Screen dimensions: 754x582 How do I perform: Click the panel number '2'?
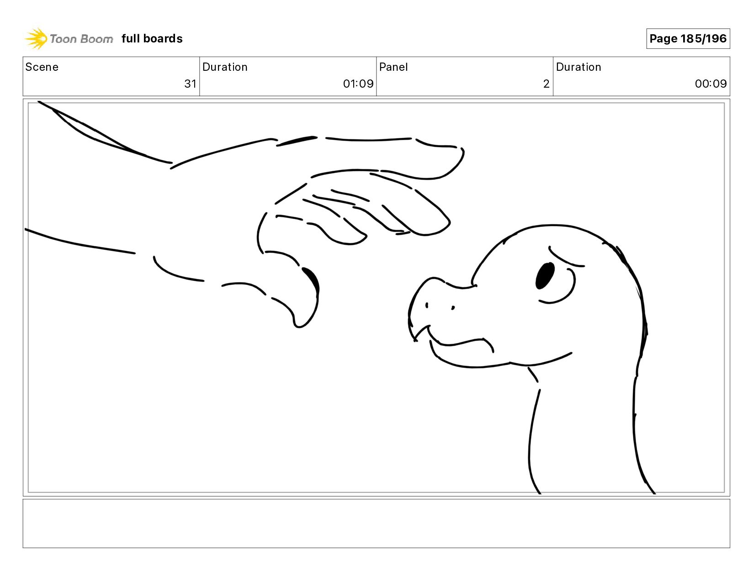[x=546, y=84]
